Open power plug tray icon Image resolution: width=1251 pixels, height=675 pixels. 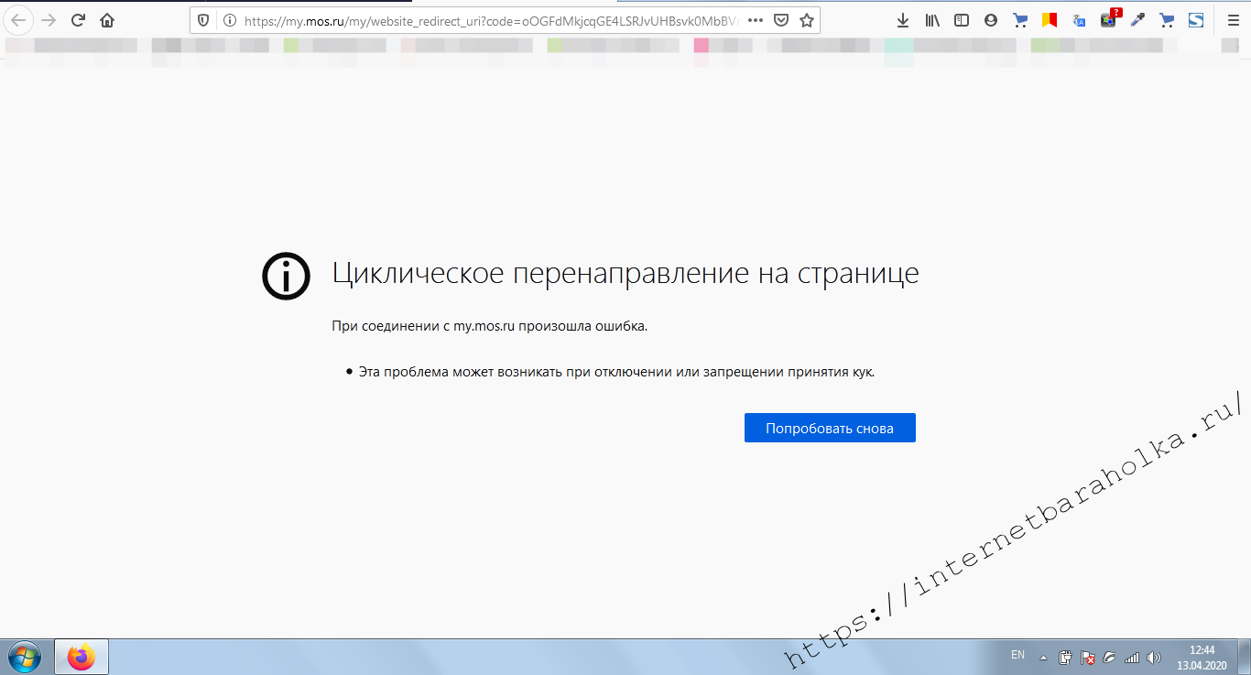(x=1065, y=658)
